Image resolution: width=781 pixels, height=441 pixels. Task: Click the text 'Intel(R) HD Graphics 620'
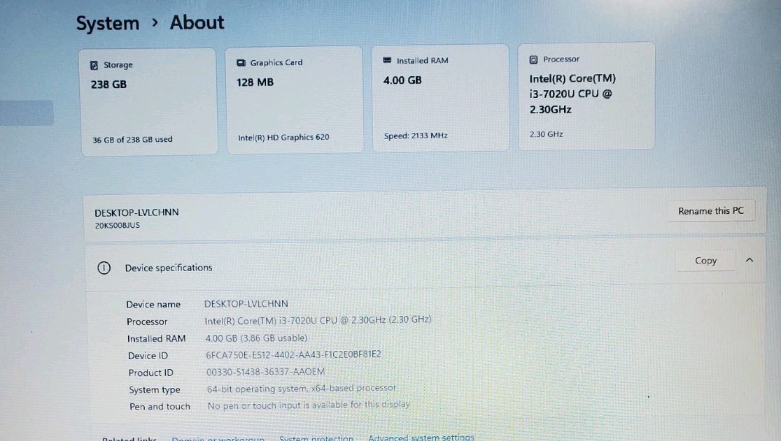click(283, 137)
